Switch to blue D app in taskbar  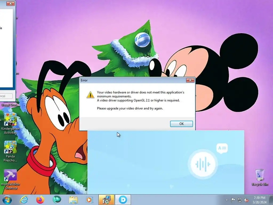click(x=123, y=200)
